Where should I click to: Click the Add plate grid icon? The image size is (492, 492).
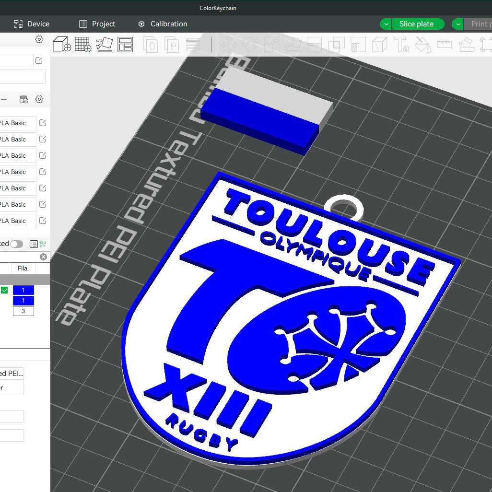(83, 44)
